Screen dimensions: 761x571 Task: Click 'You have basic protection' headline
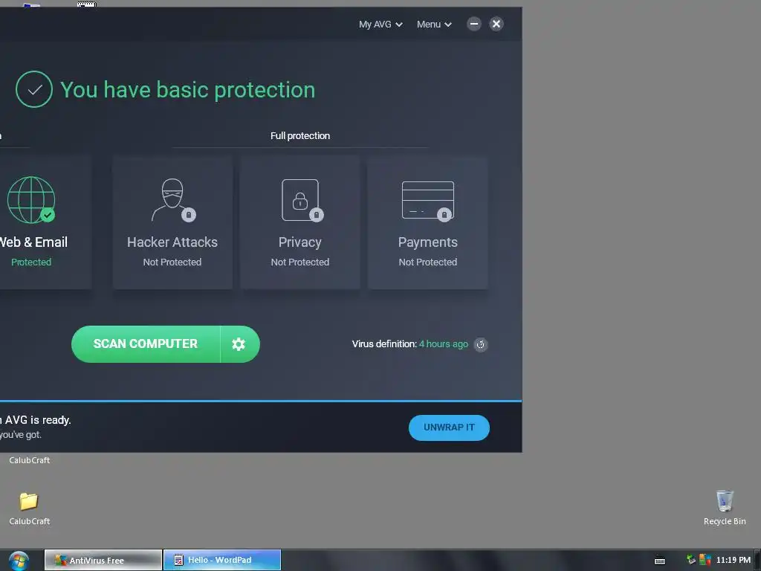187,90
